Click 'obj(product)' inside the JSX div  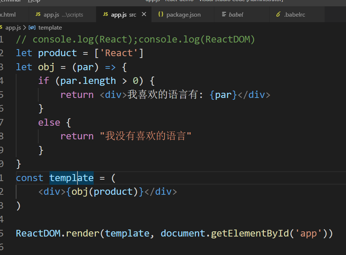click(x=105, y=192)
